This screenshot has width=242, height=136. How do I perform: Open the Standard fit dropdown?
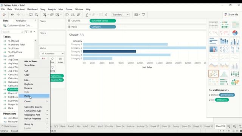coord(120,15)
